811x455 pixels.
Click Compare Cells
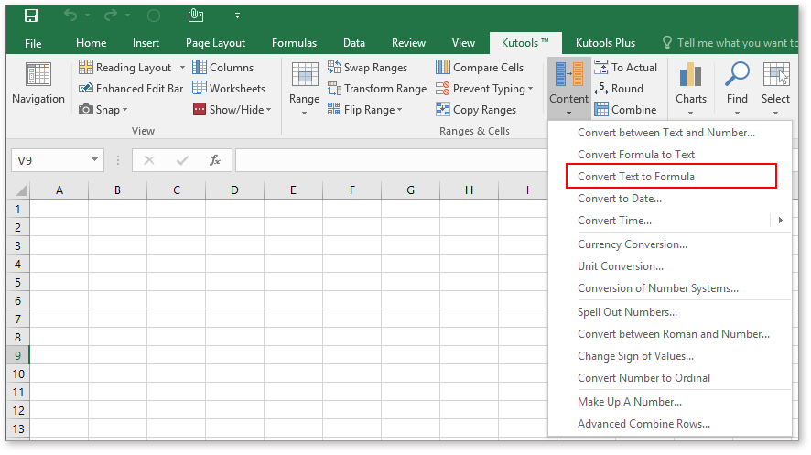coord(480,67)
